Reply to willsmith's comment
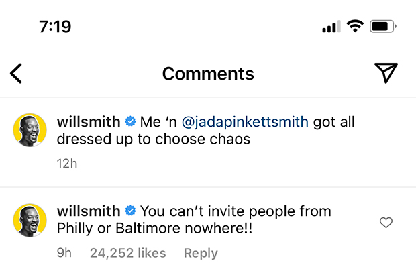 (x=201, y=253)
